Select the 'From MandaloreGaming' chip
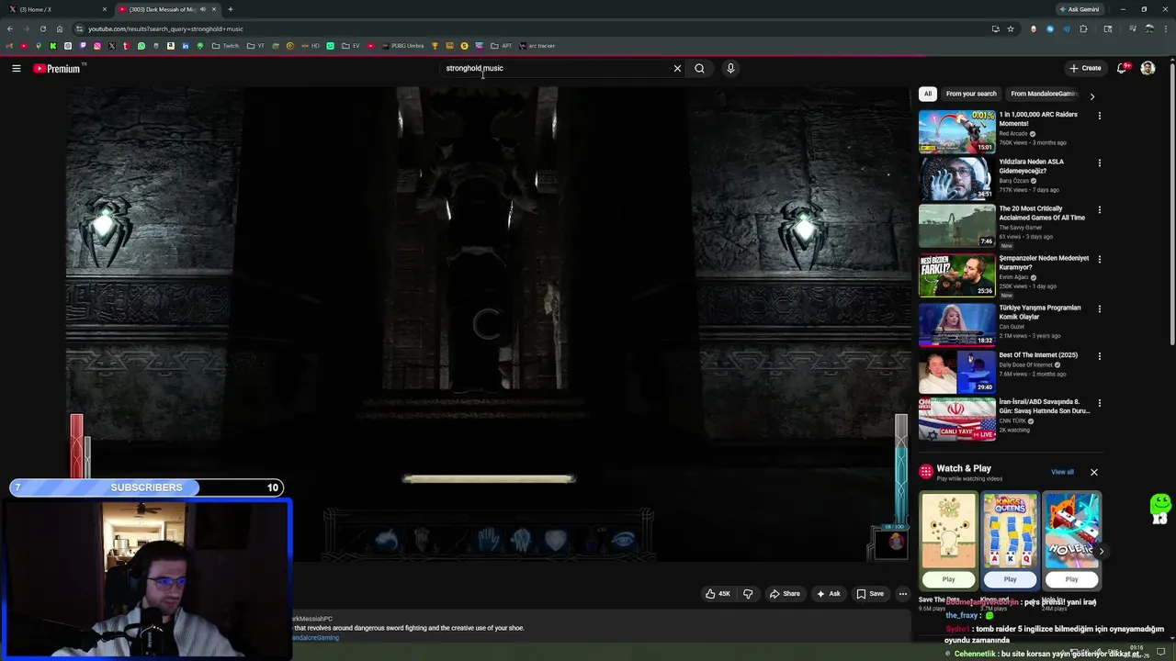 (x=1044, y=94)
